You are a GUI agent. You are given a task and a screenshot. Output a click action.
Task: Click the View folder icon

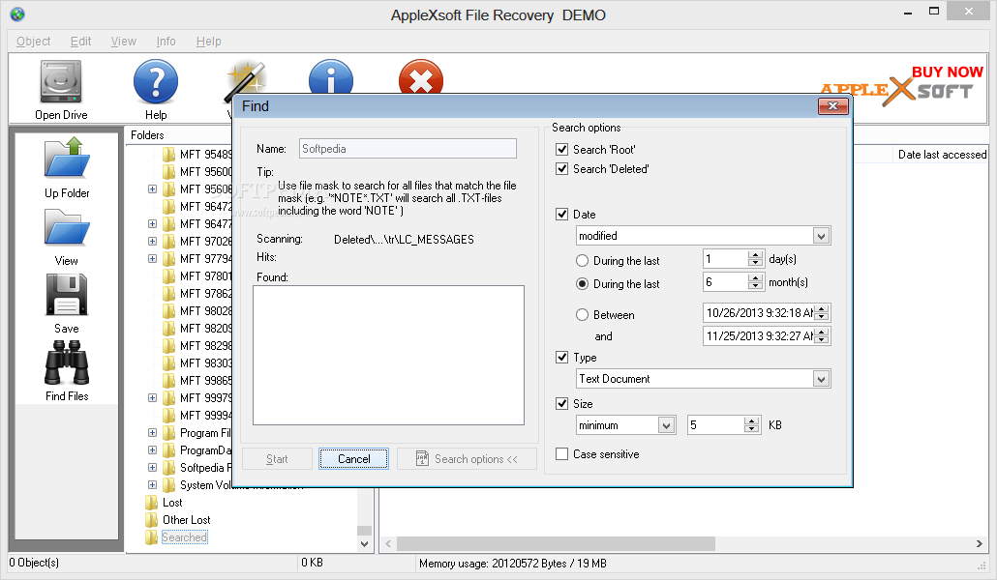coord(67,227)
